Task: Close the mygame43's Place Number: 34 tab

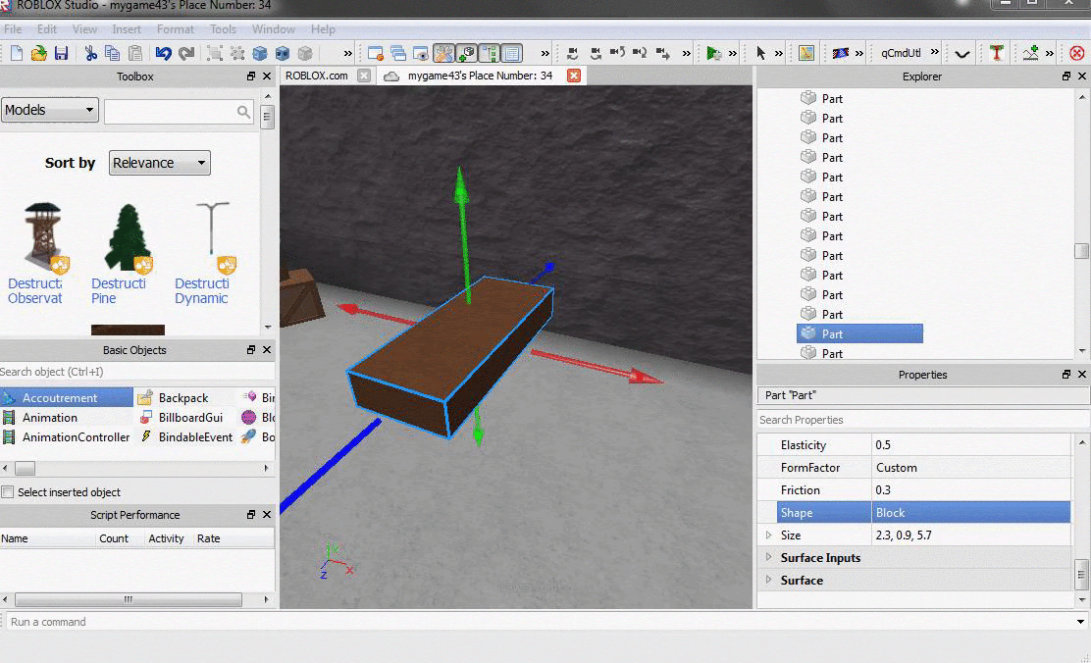Action: point(574,76)
